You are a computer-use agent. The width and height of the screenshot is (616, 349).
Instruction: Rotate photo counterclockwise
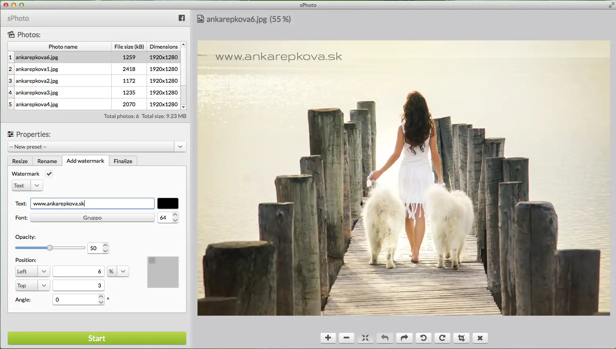(423, 338)
